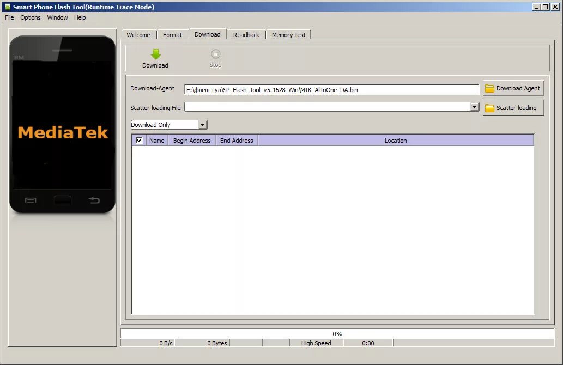Open the Window menu

[57, 17]
